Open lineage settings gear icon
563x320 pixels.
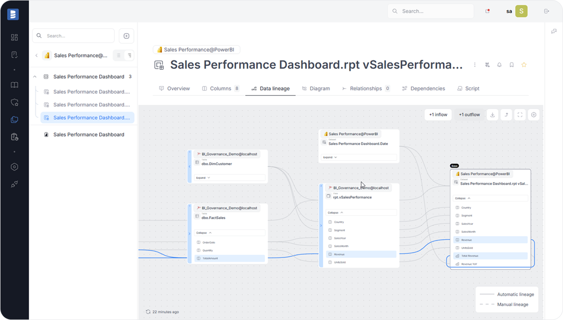[534, 114]
